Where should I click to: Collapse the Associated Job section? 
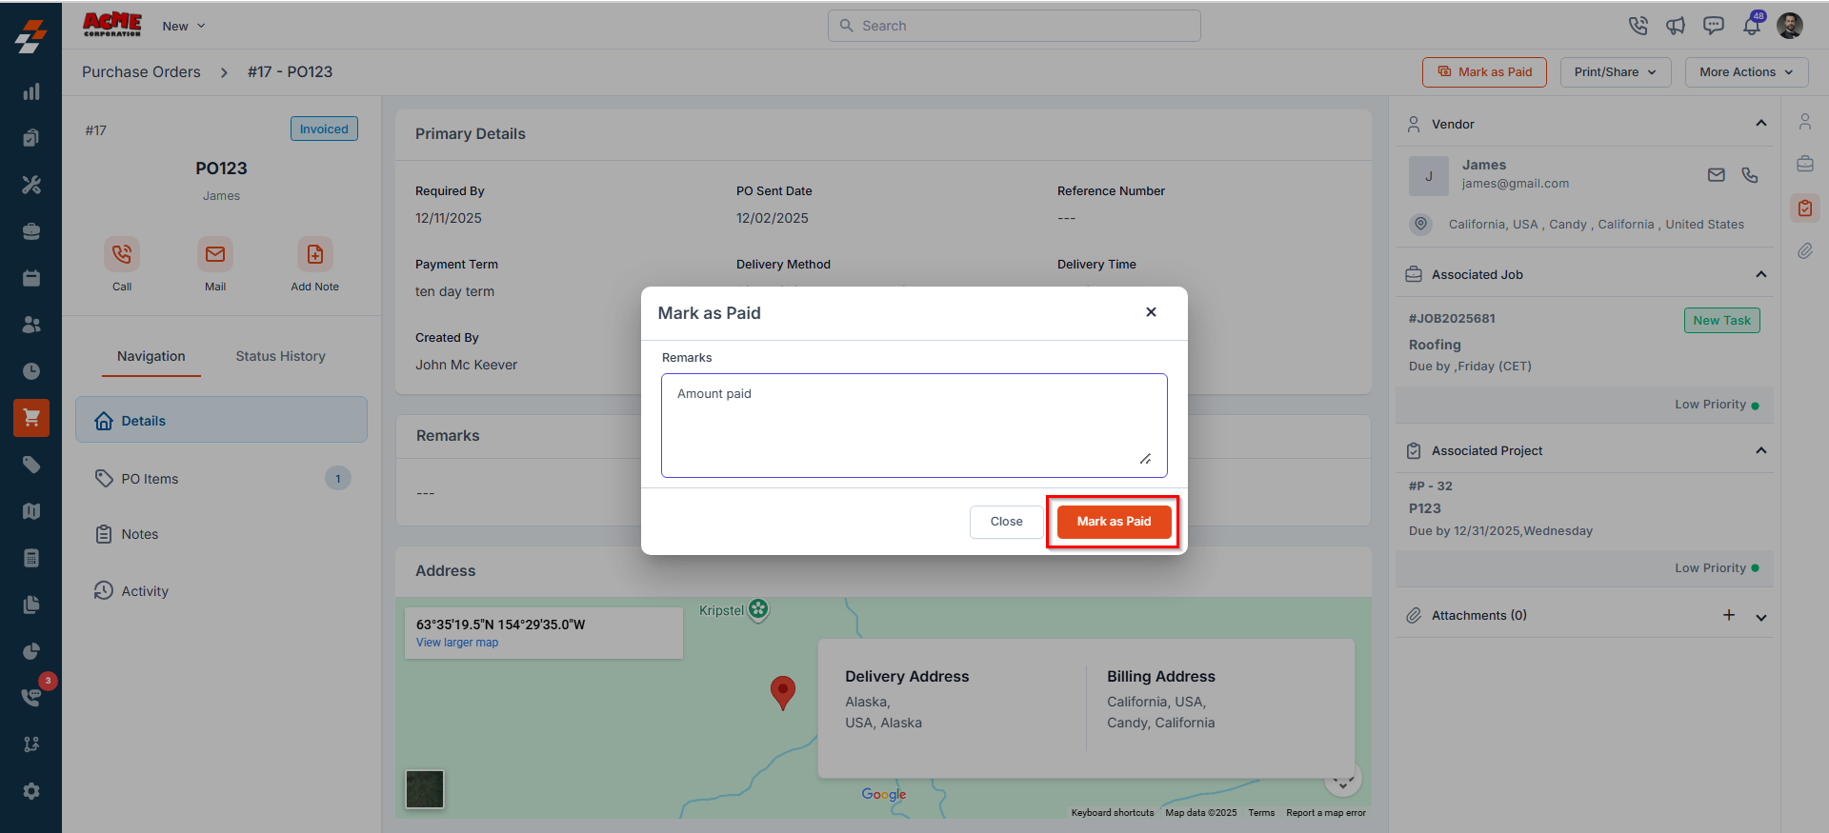pos(1761,275)
